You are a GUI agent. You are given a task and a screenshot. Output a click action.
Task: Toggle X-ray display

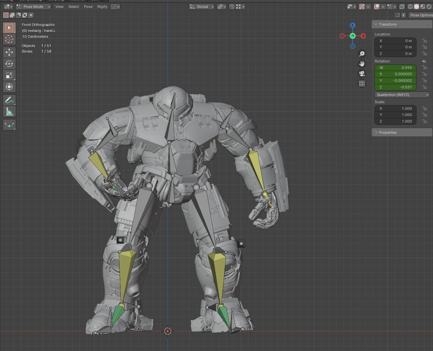coord(402,7)
